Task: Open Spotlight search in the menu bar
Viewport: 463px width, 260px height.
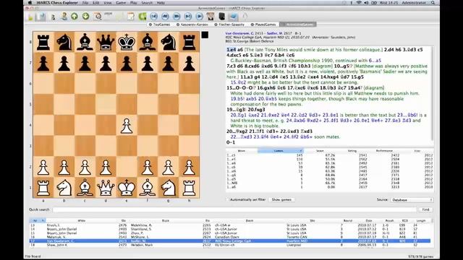Action: [x=433, y=3]
